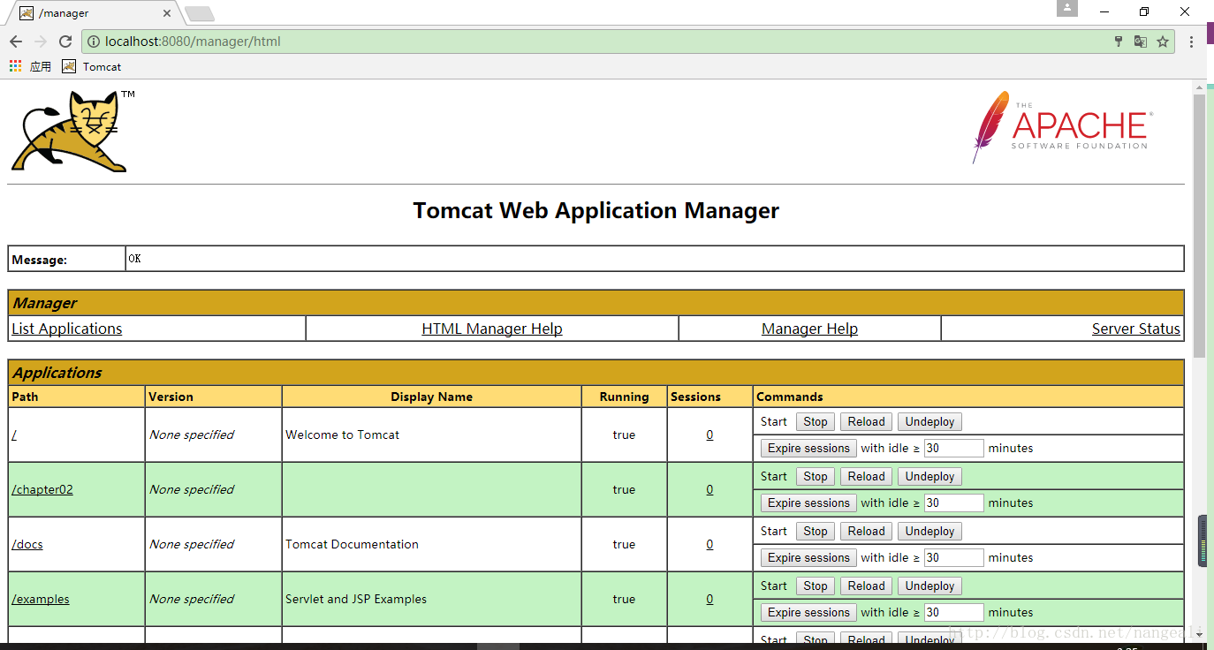Open the /examples path link
The height and width of the screenshot is (650, 1214).
[41, 599]
